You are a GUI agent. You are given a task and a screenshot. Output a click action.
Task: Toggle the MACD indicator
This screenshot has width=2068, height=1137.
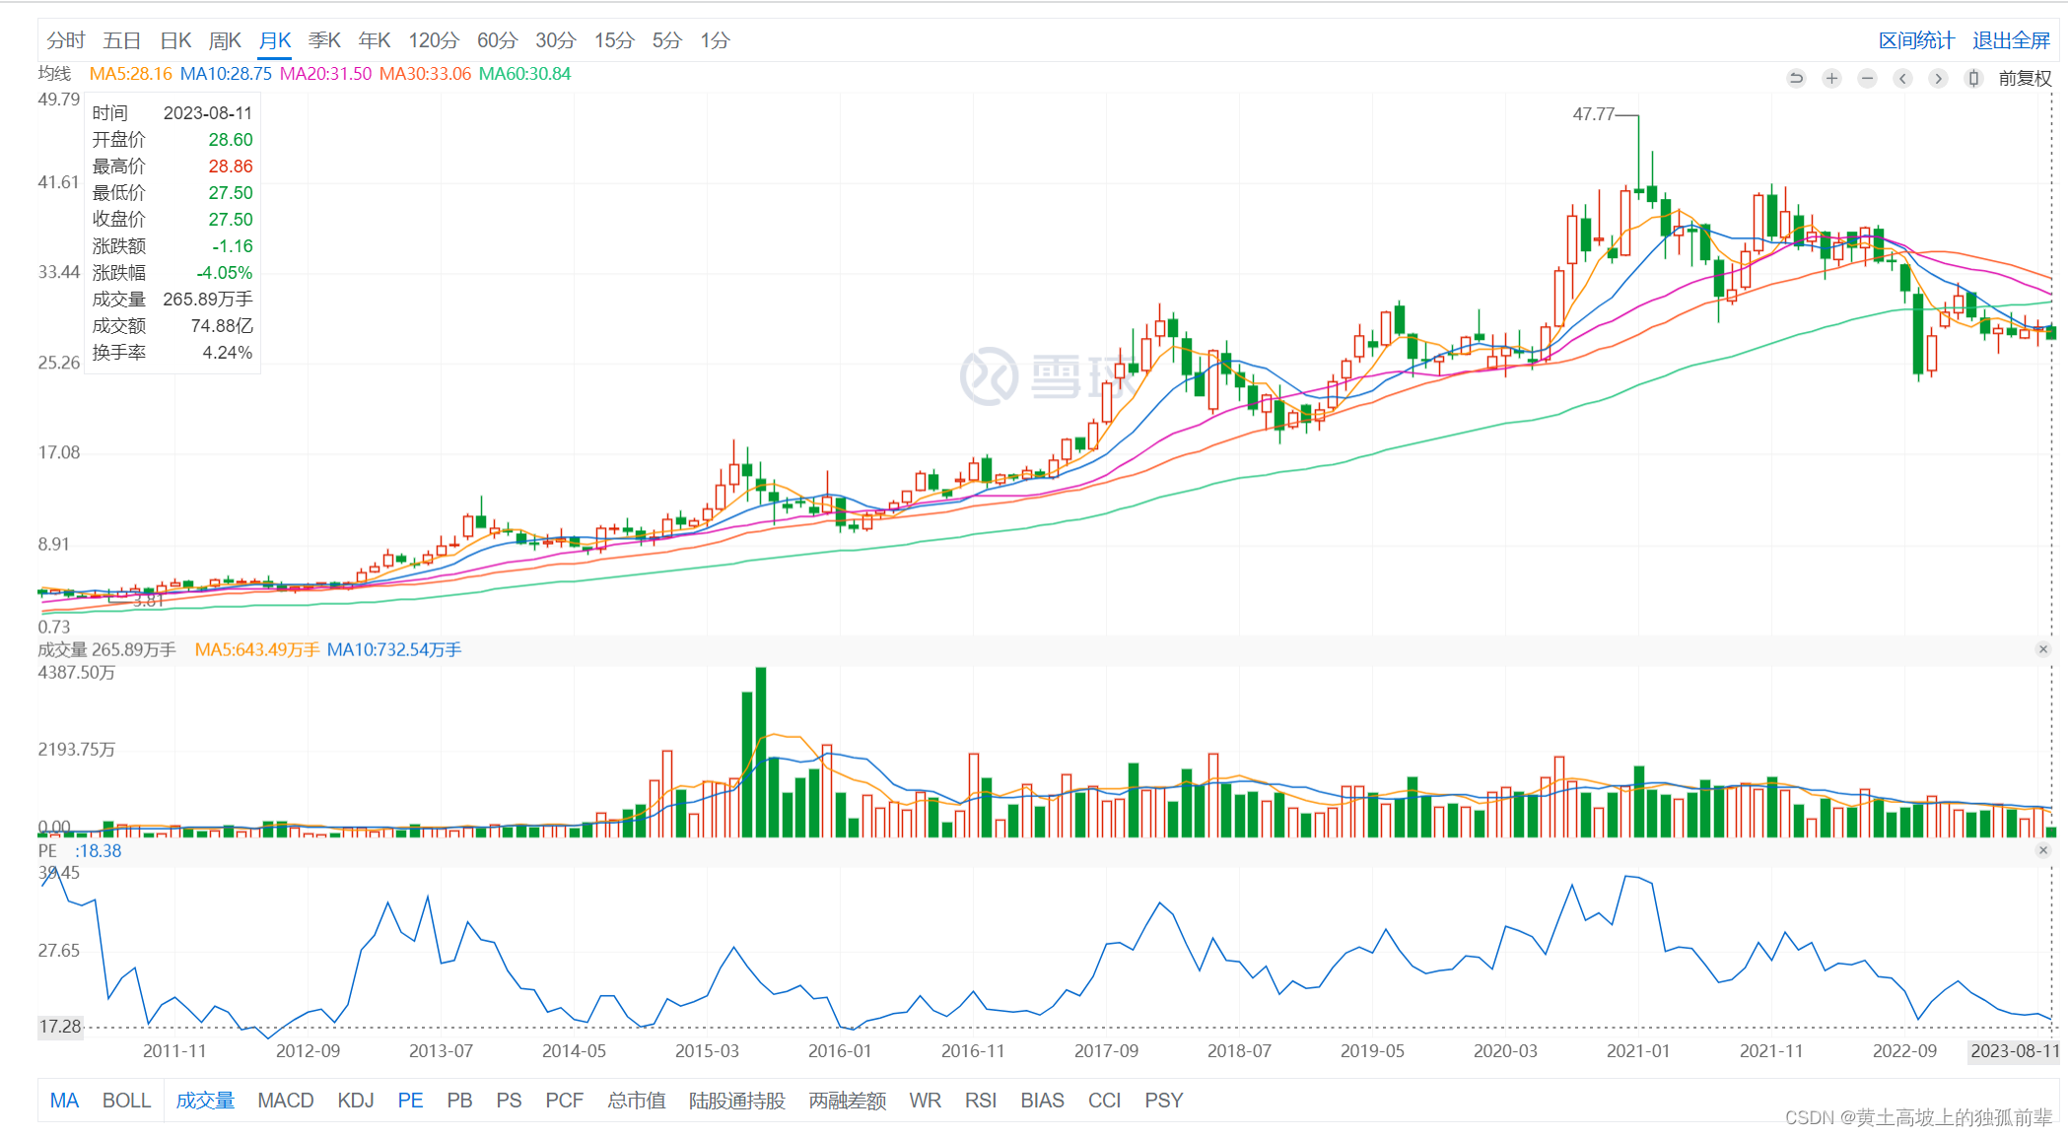(x=285, y=1101)
